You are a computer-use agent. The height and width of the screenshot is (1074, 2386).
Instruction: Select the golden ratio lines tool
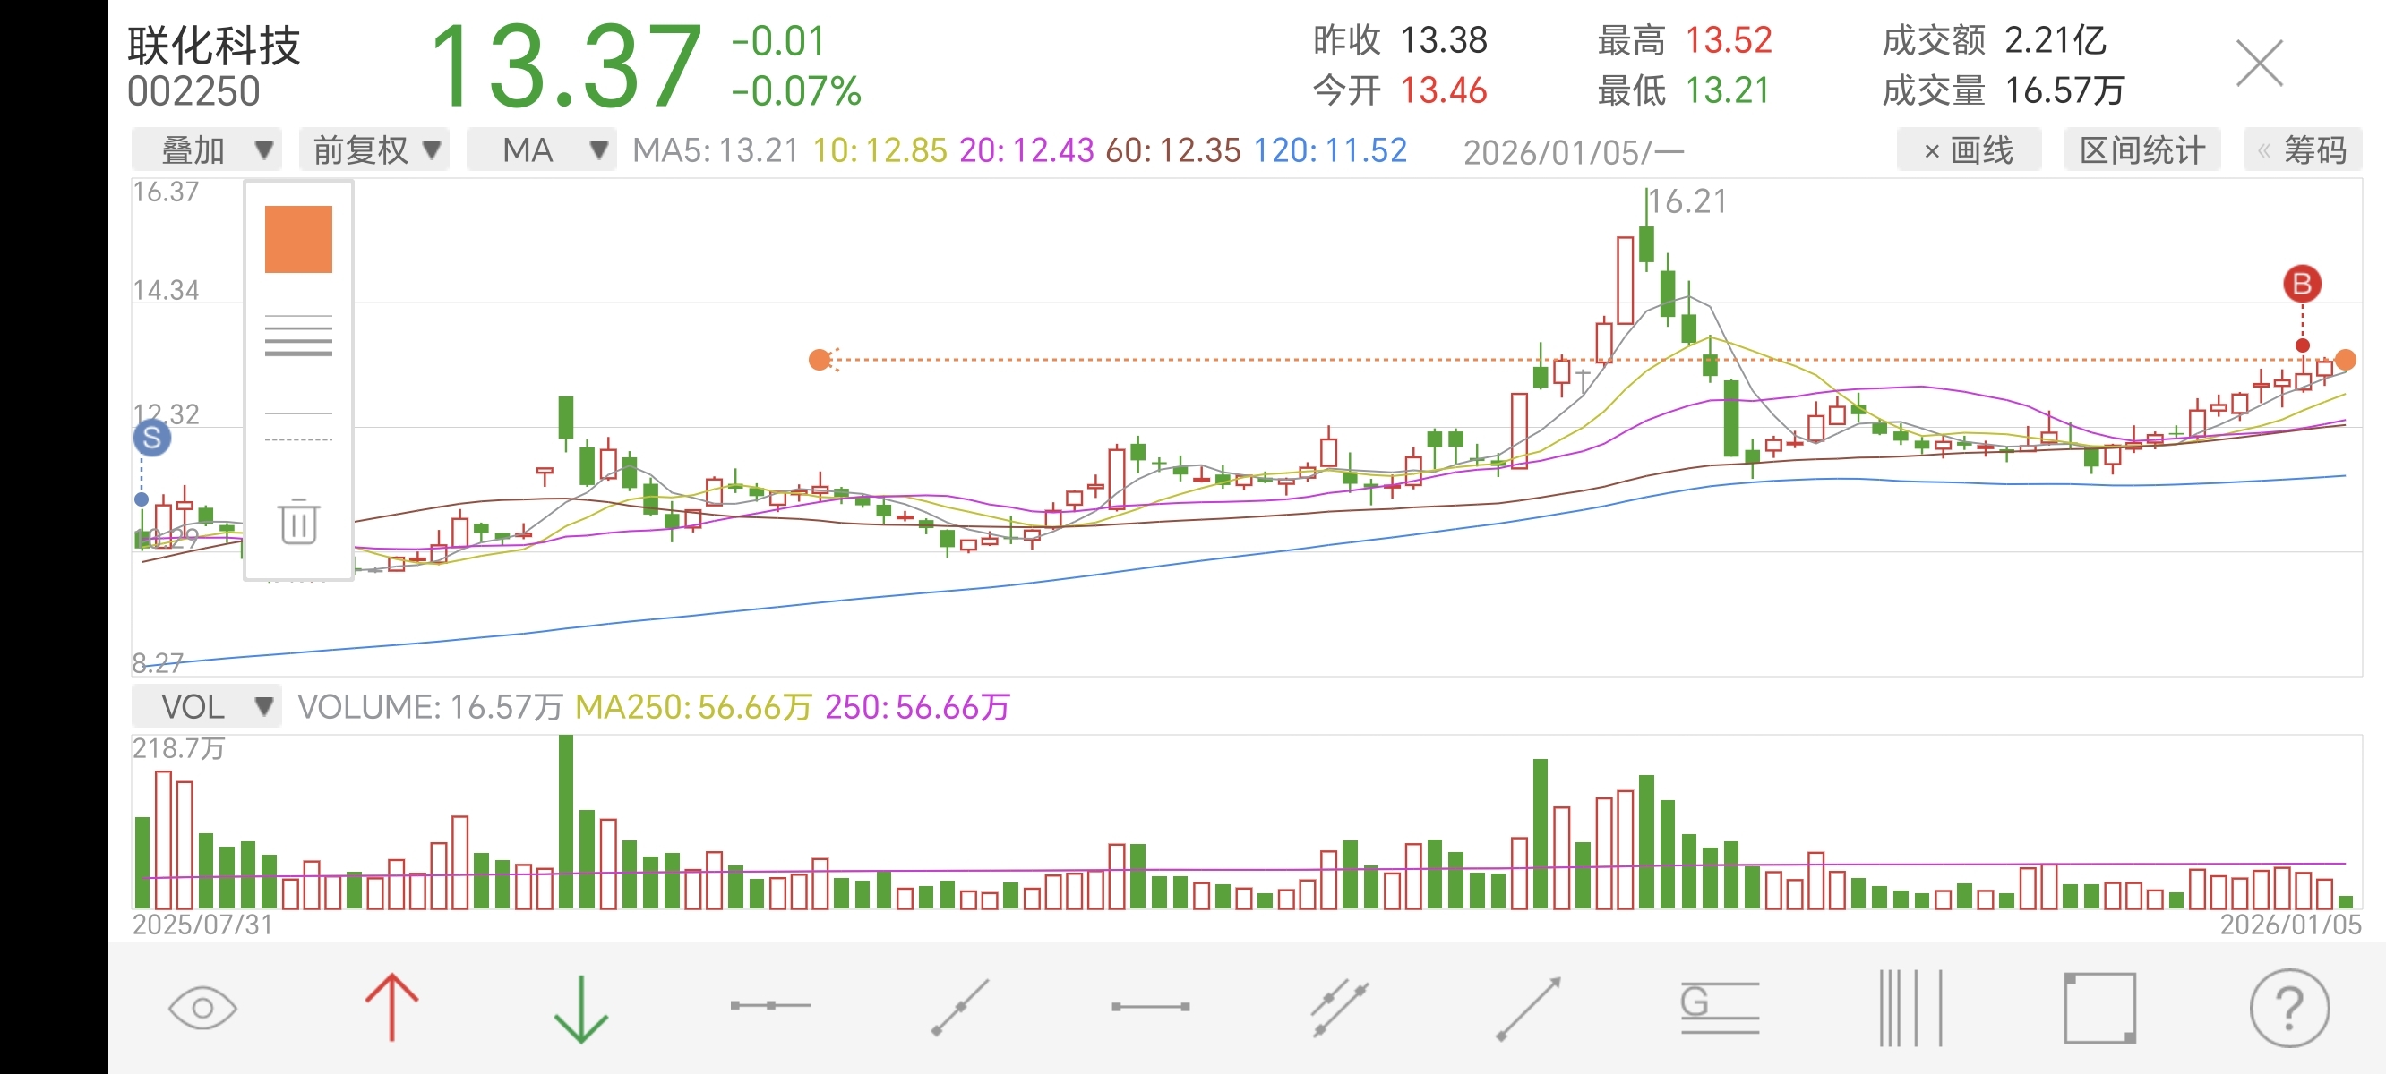1719,1008
